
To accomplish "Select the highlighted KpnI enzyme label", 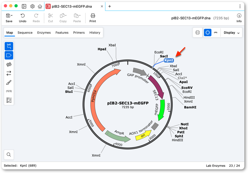I will (169, 60).
